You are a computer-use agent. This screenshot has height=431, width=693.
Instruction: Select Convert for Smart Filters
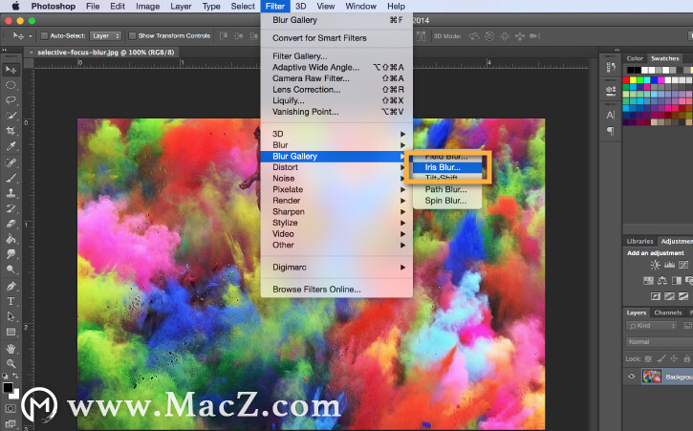pyautogui.click(x=336, y=38)
